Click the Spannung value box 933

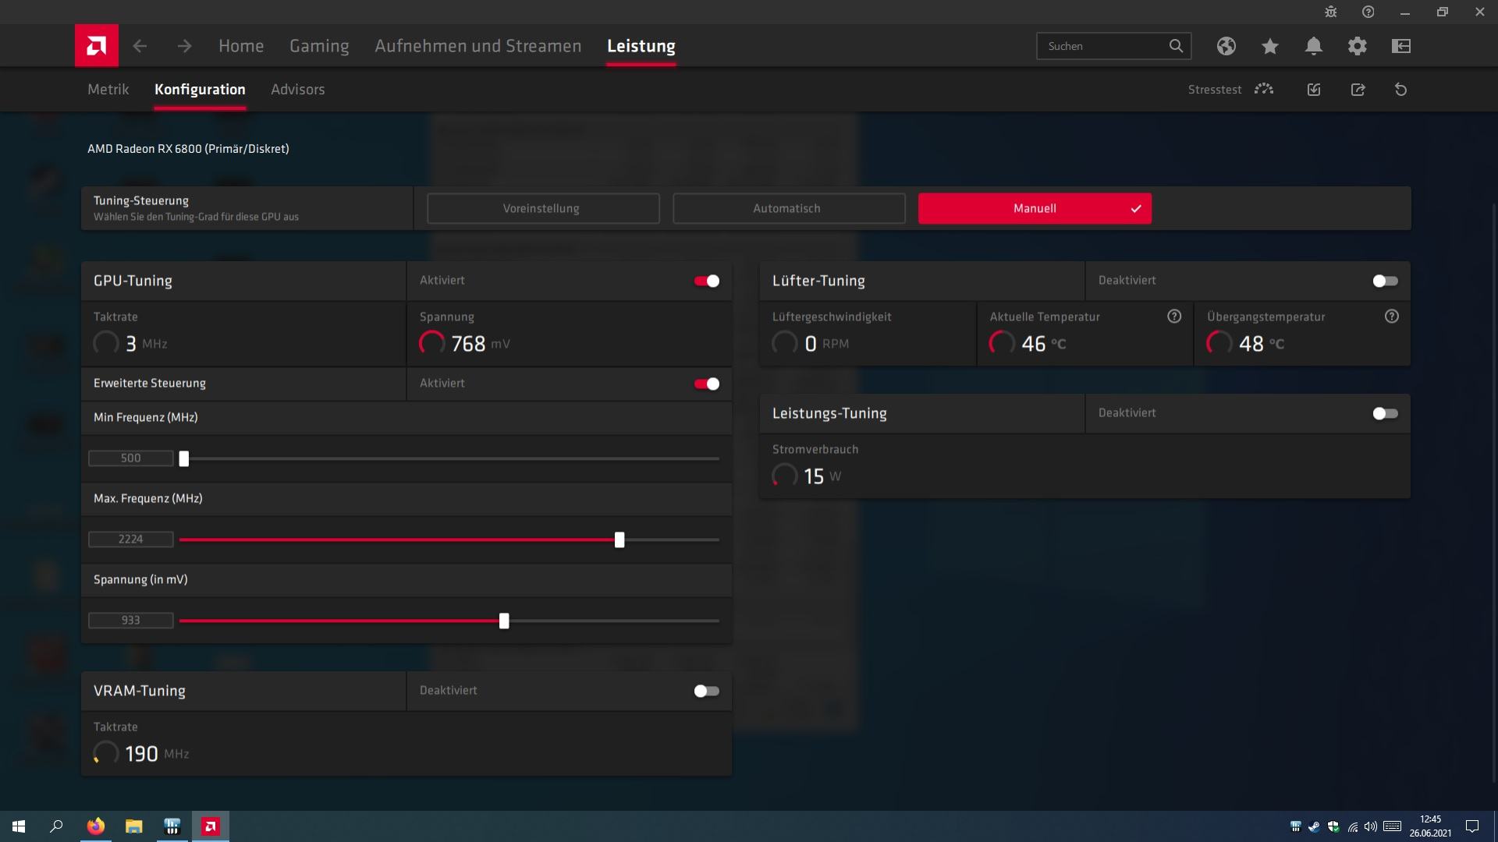(131, 621)
